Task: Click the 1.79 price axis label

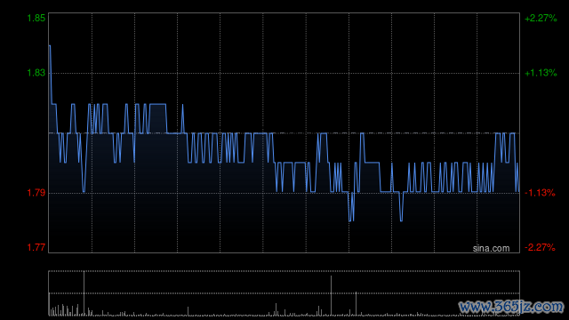Action: (36, 193)
